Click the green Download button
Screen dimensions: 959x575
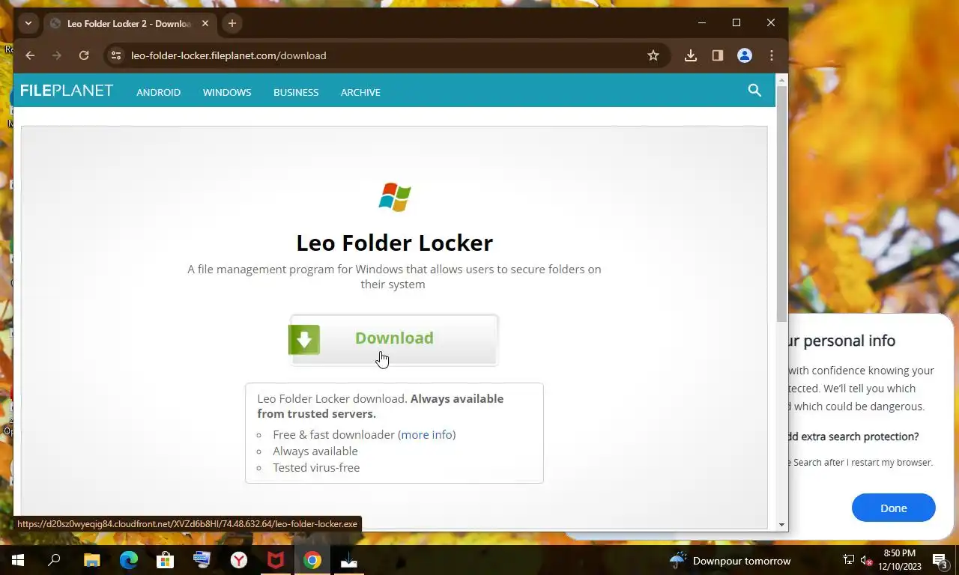pos(394,340)
